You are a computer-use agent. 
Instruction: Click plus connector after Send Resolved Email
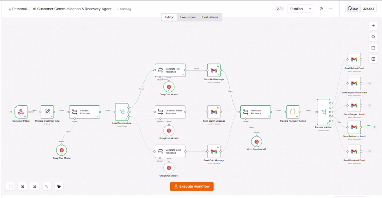point(370,151)
